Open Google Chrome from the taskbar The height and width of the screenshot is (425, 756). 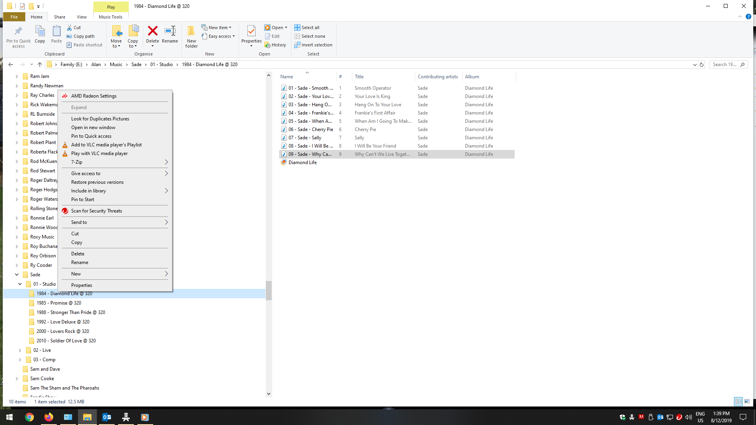30,417
